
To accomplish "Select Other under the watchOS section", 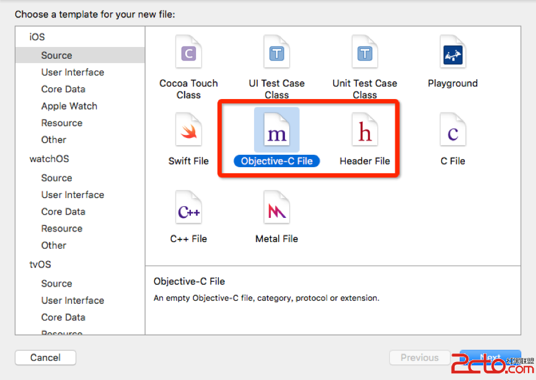I will 53,245.
